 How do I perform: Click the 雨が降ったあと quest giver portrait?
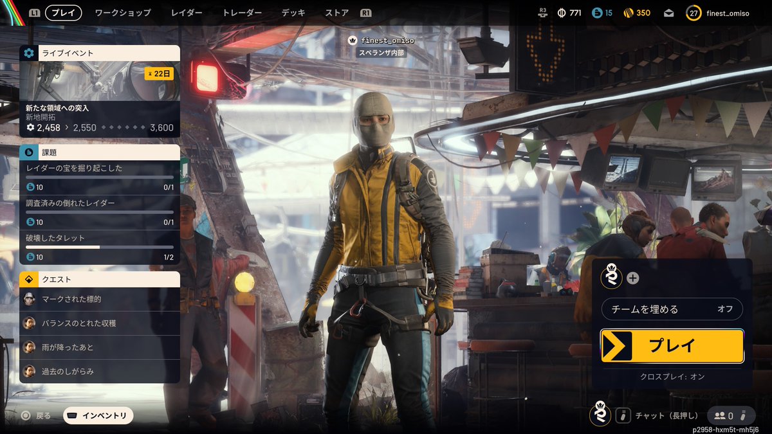pos(29,347)
